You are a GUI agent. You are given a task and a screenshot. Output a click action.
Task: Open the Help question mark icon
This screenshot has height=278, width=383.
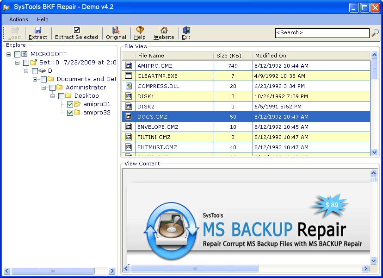[140, 30]
